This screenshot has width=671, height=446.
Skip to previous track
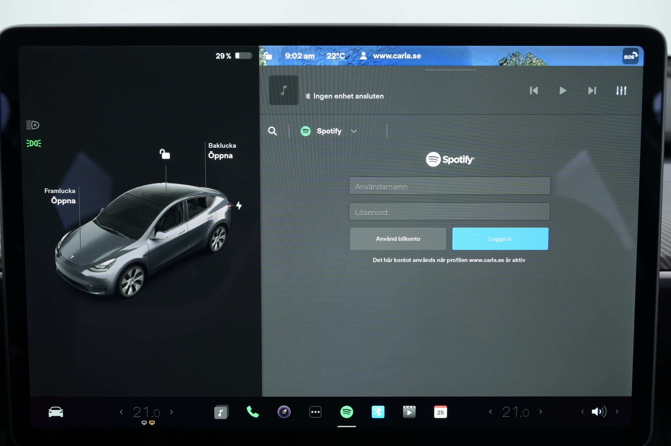(534, 90)
